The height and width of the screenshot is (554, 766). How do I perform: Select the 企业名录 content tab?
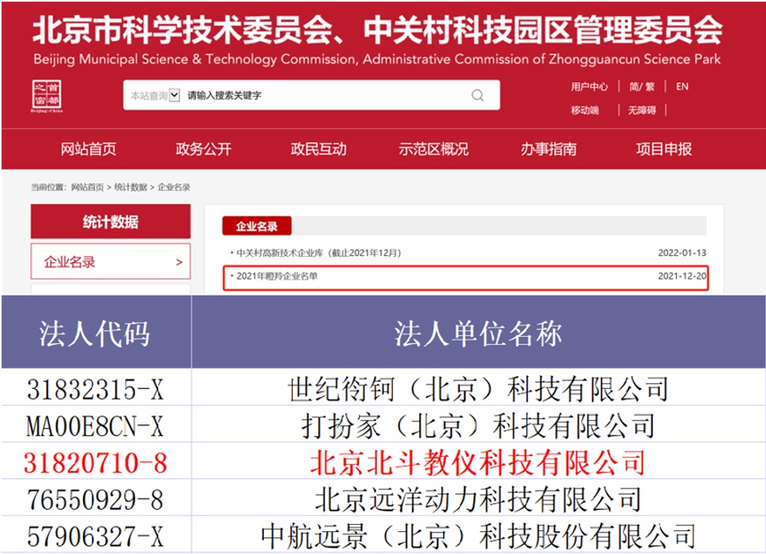257,226
